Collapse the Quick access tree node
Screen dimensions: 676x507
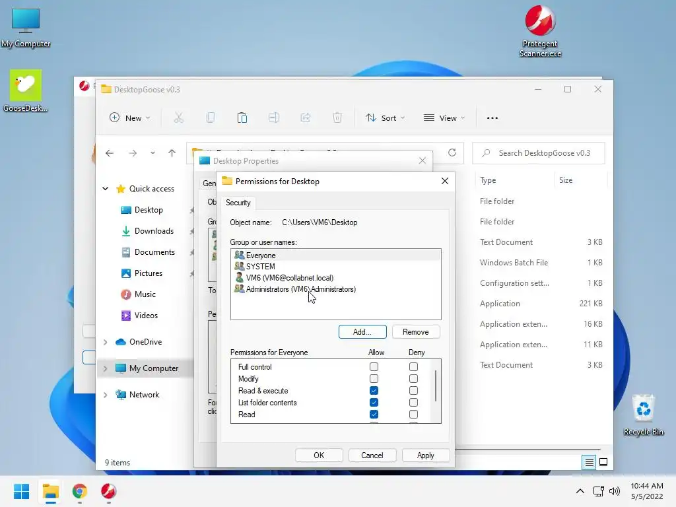tap(105, 188)
